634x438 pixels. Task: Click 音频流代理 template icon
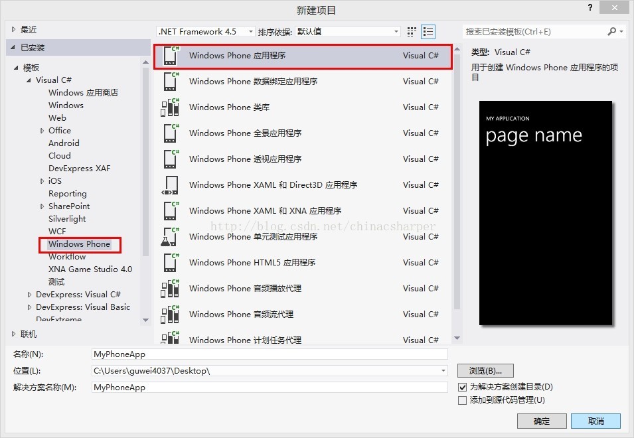(x=170, y=315)
